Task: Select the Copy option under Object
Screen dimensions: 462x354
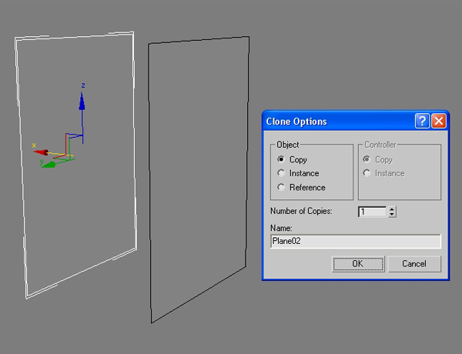Action: pyautogui.click(x=281, y=159)
